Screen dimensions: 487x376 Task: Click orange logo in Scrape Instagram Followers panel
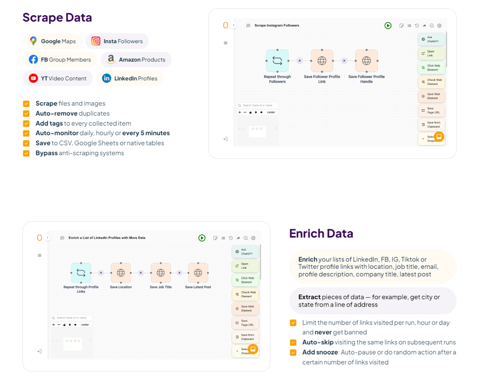tap(226, 25)
